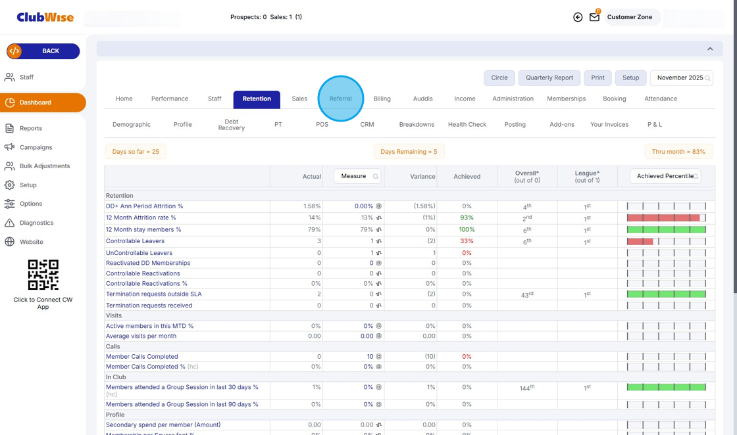The height and width of the screenshot is (435, 737).
Task: Open the Member Calls Completed link
Action: pos(142,357)
